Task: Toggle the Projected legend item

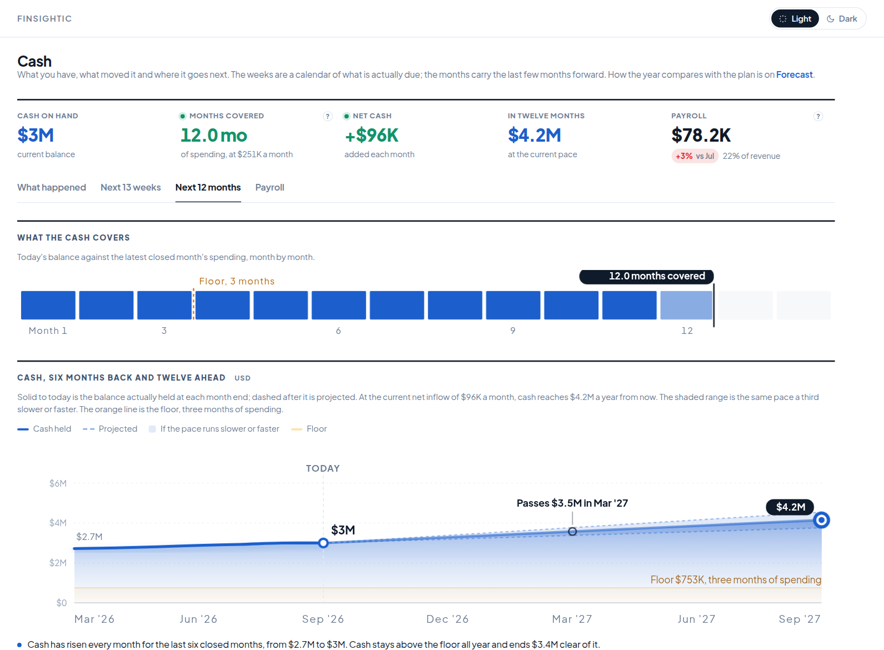Action: click(110, 429)
